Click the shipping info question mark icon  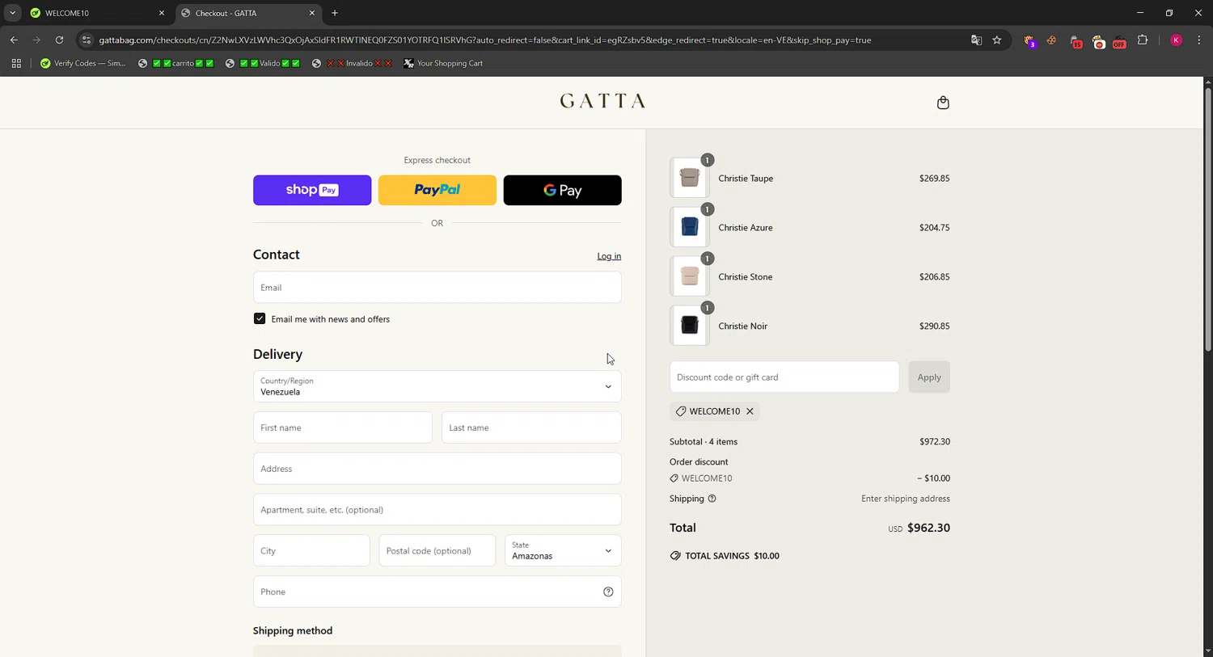point(712,499)
